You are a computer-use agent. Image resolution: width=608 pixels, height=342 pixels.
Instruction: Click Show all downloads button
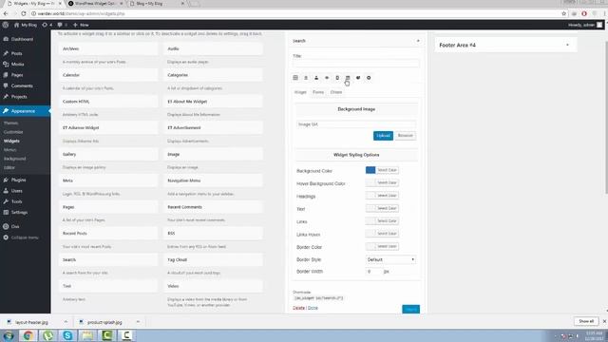(586, 321)
